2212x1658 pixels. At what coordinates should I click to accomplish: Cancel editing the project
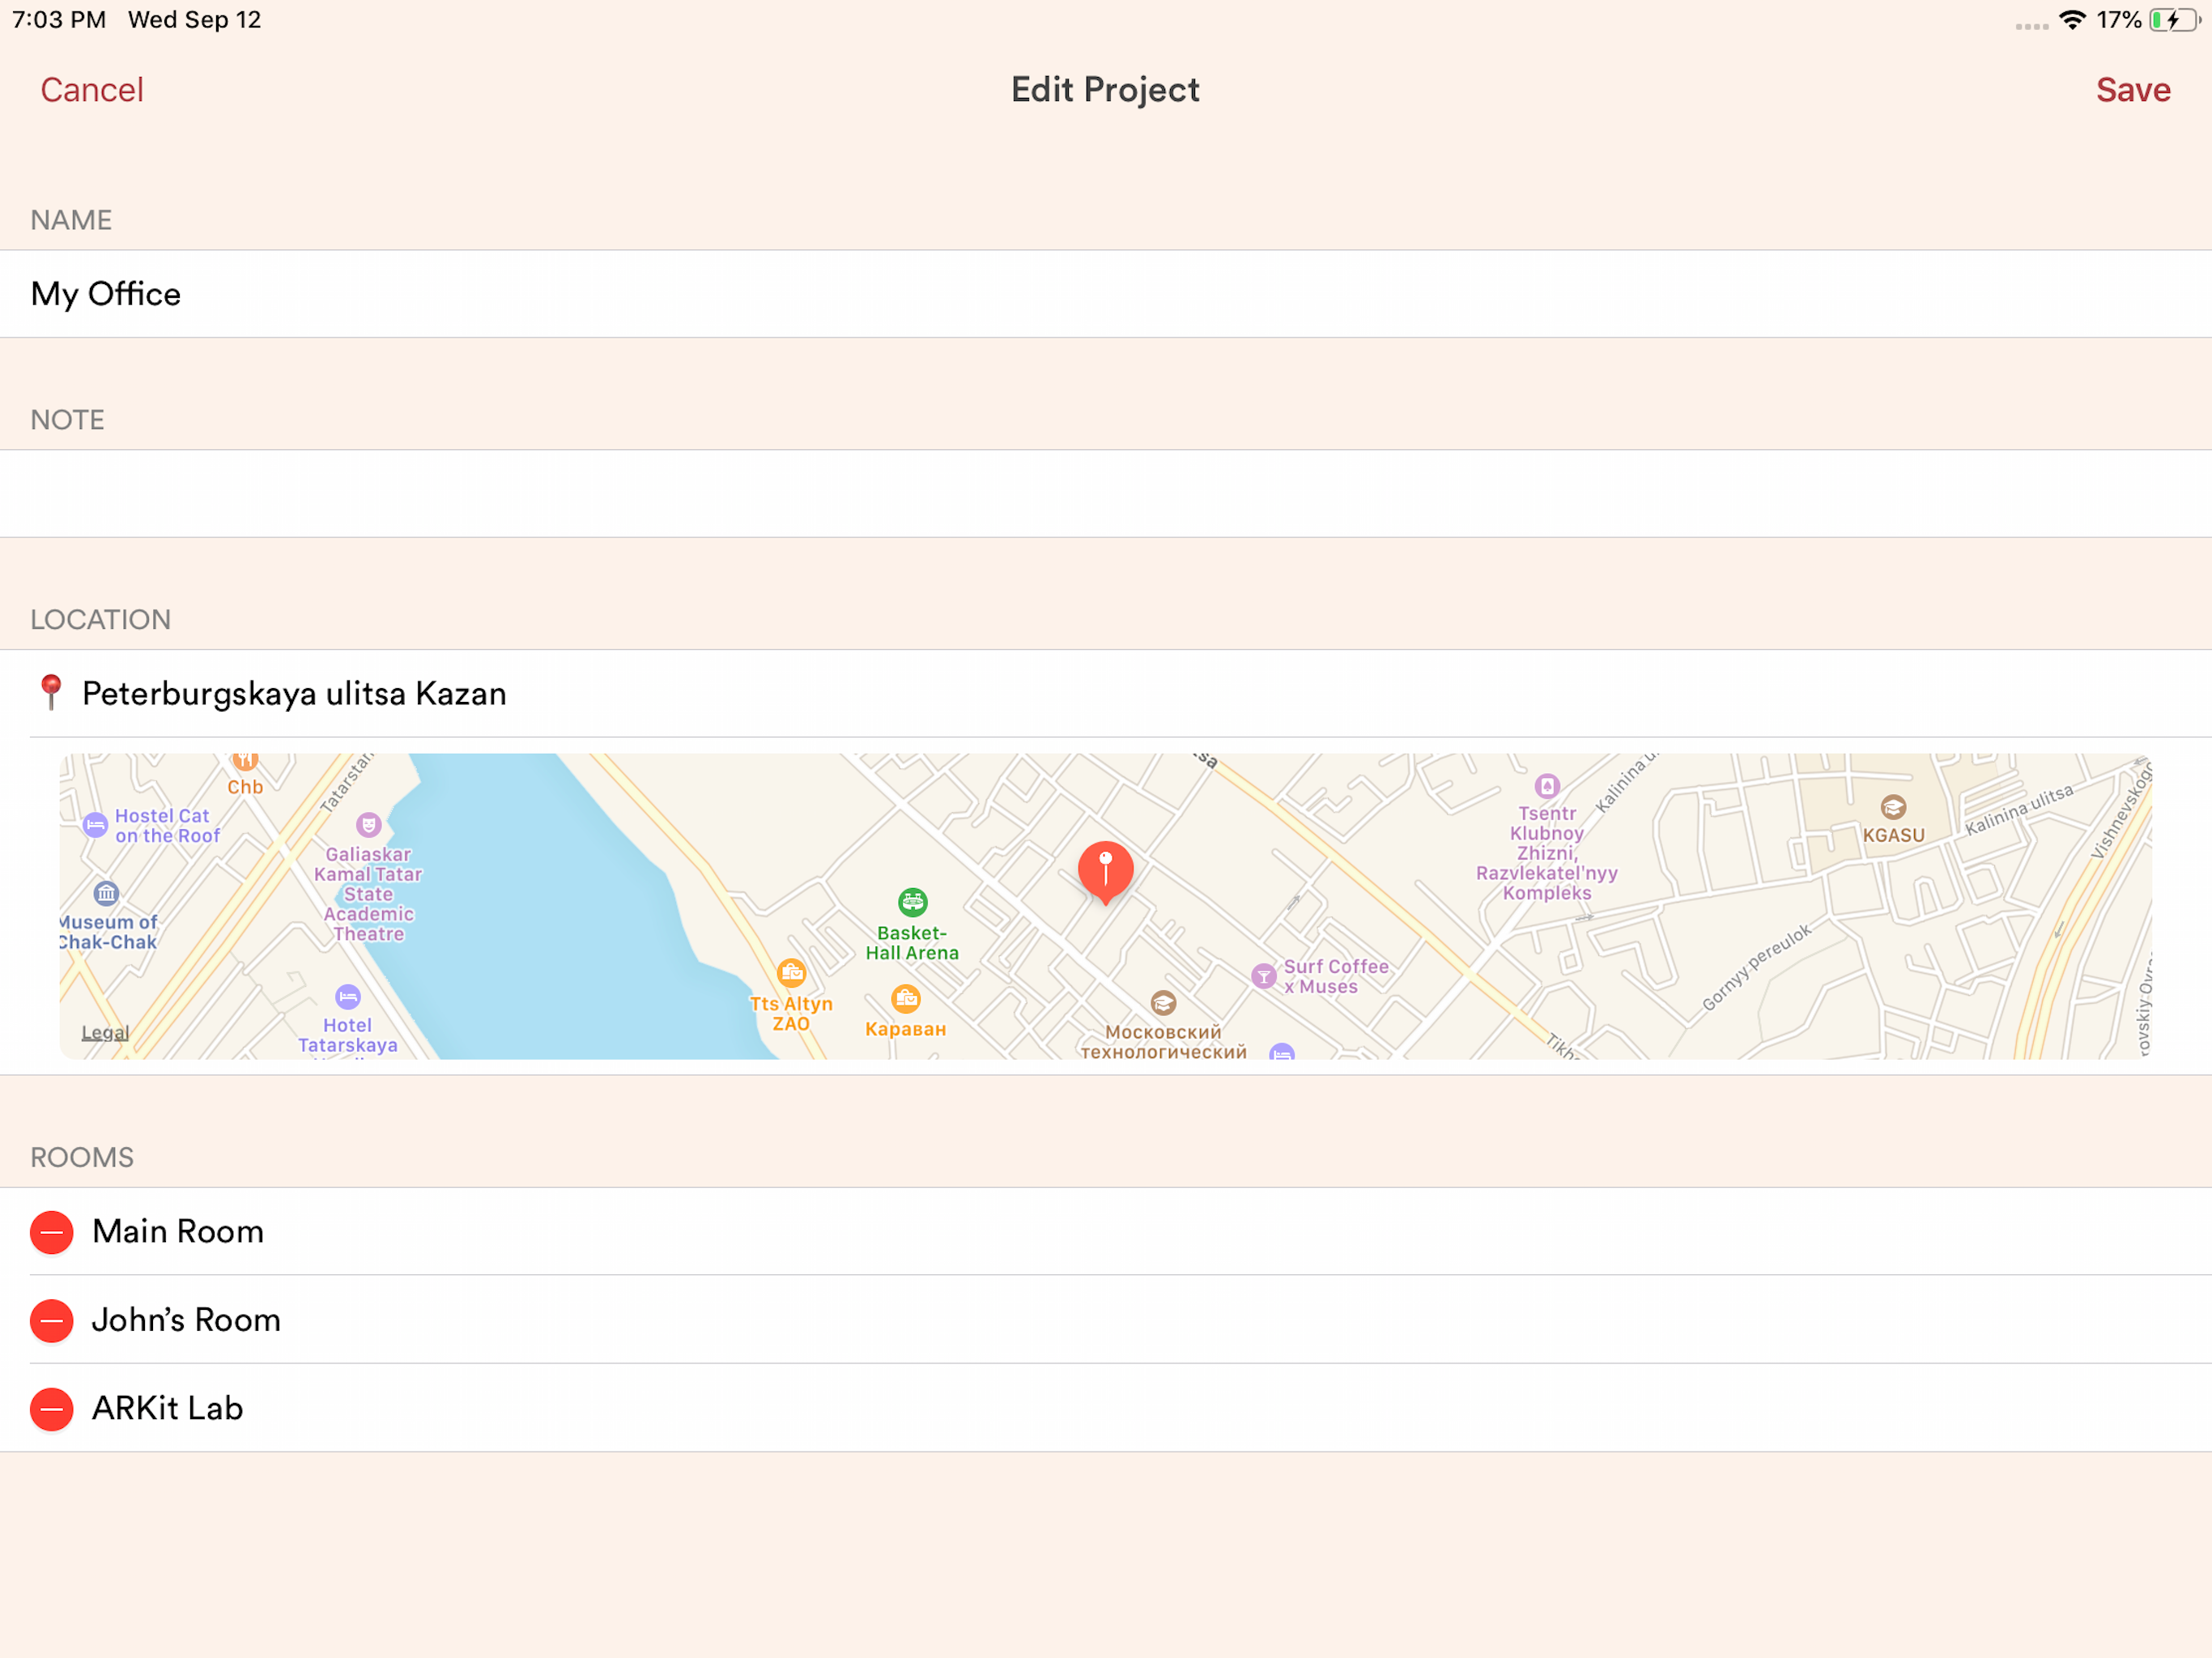click(92, 90)
